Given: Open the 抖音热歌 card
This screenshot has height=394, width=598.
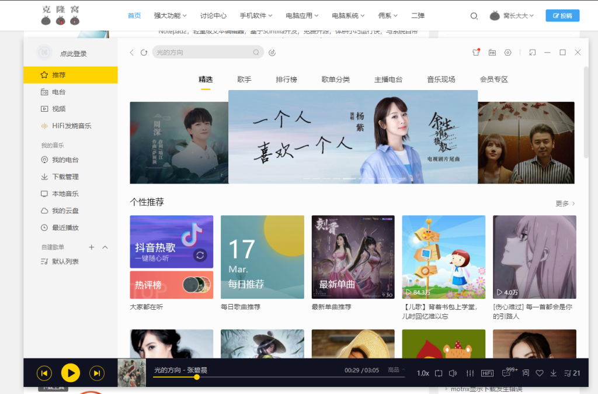Looking at the screenshot, I should tap(172, 241).
